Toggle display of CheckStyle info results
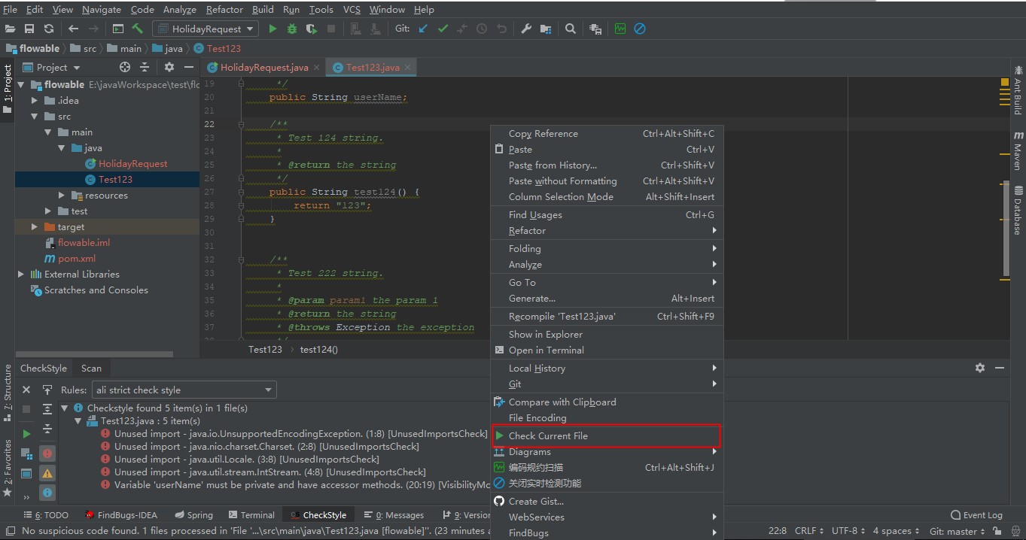 click(47, 493)
